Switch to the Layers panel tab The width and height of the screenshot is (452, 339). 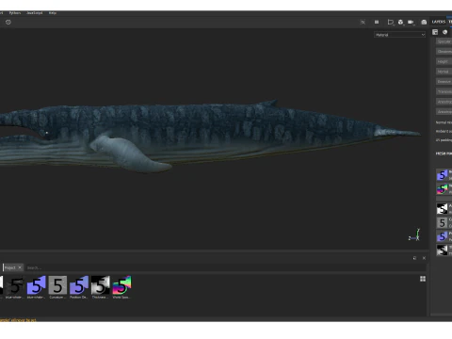(x=439, y=22)
